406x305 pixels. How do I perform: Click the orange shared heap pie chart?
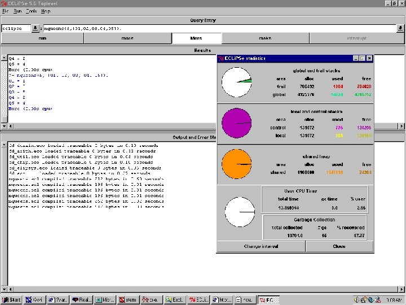point(236,164)
